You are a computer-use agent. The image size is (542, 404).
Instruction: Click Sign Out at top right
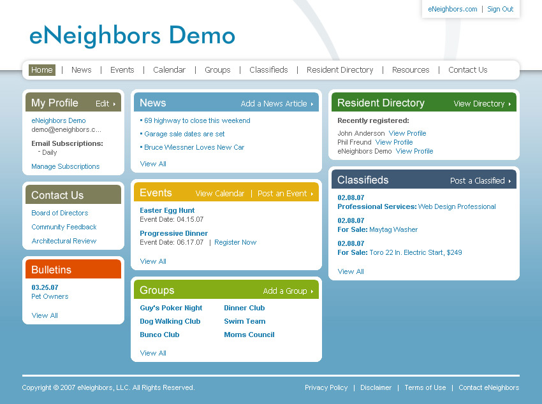pyautogui.click(x=500, y=10)
